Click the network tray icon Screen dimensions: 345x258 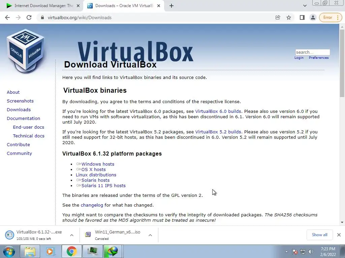(303, 252)
